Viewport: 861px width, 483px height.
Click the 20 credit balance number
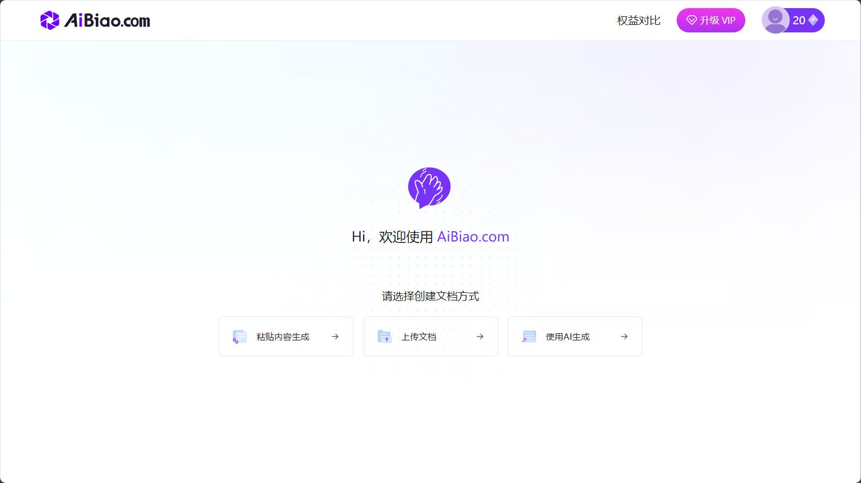799,21
